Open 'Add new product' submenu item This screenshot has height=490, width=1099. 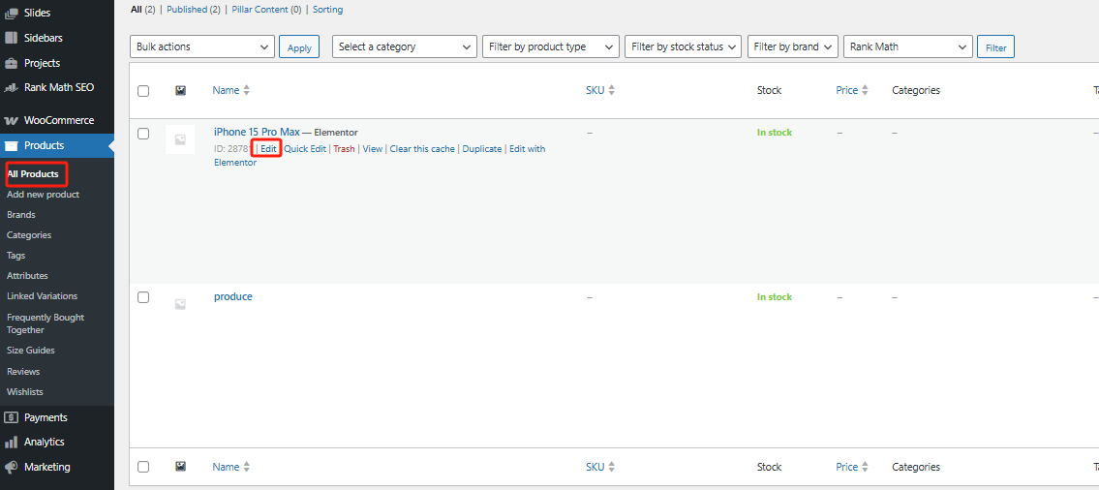(43, 195)
